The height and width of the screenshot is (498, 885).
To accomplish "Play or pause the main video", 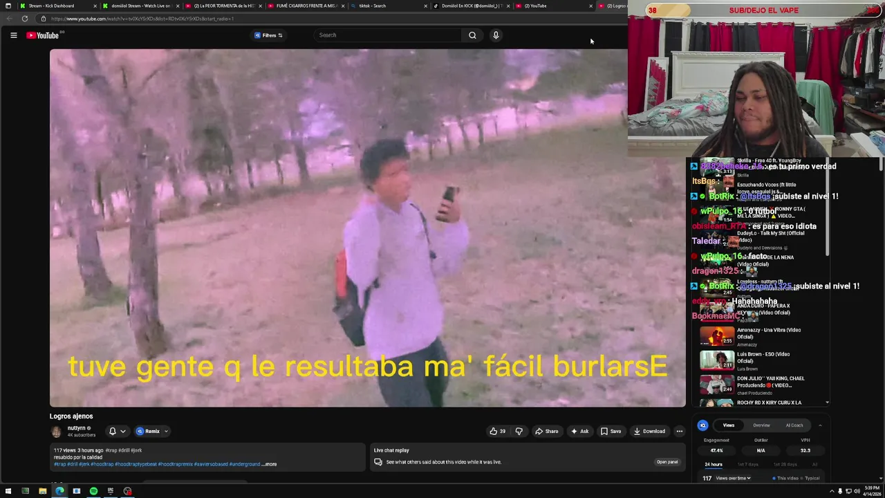I will click(x=367, y=228).
